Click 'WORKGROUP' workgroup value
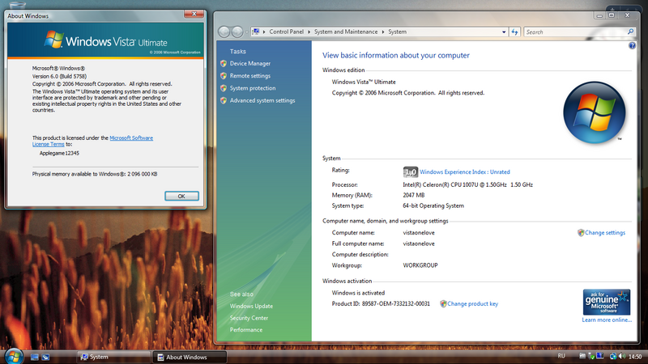 [x=420, y=265]
